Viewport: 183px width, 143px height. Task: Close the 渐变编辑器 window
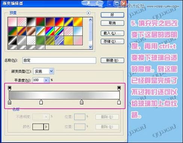pyautogui.click(x=123, y=3)
